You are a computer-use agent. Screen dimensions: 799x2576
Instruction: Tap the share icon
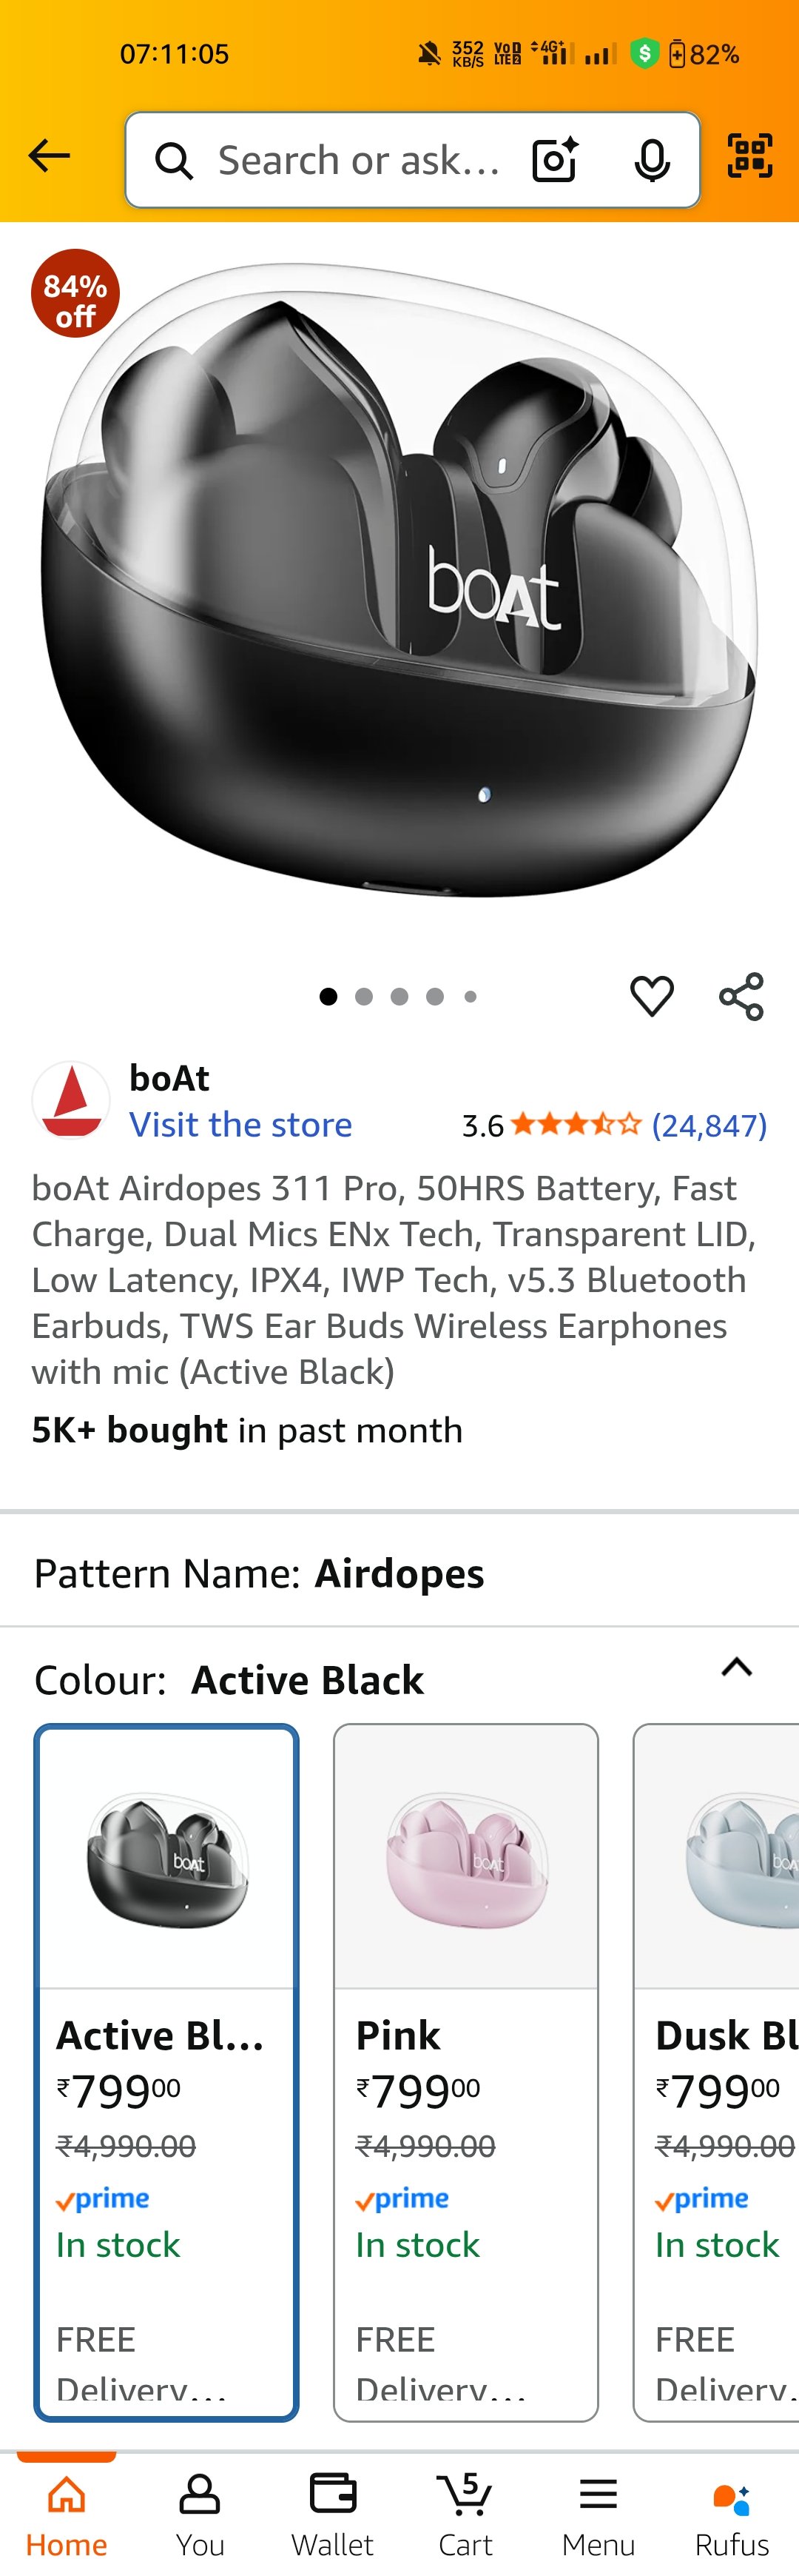pos(741,996)
